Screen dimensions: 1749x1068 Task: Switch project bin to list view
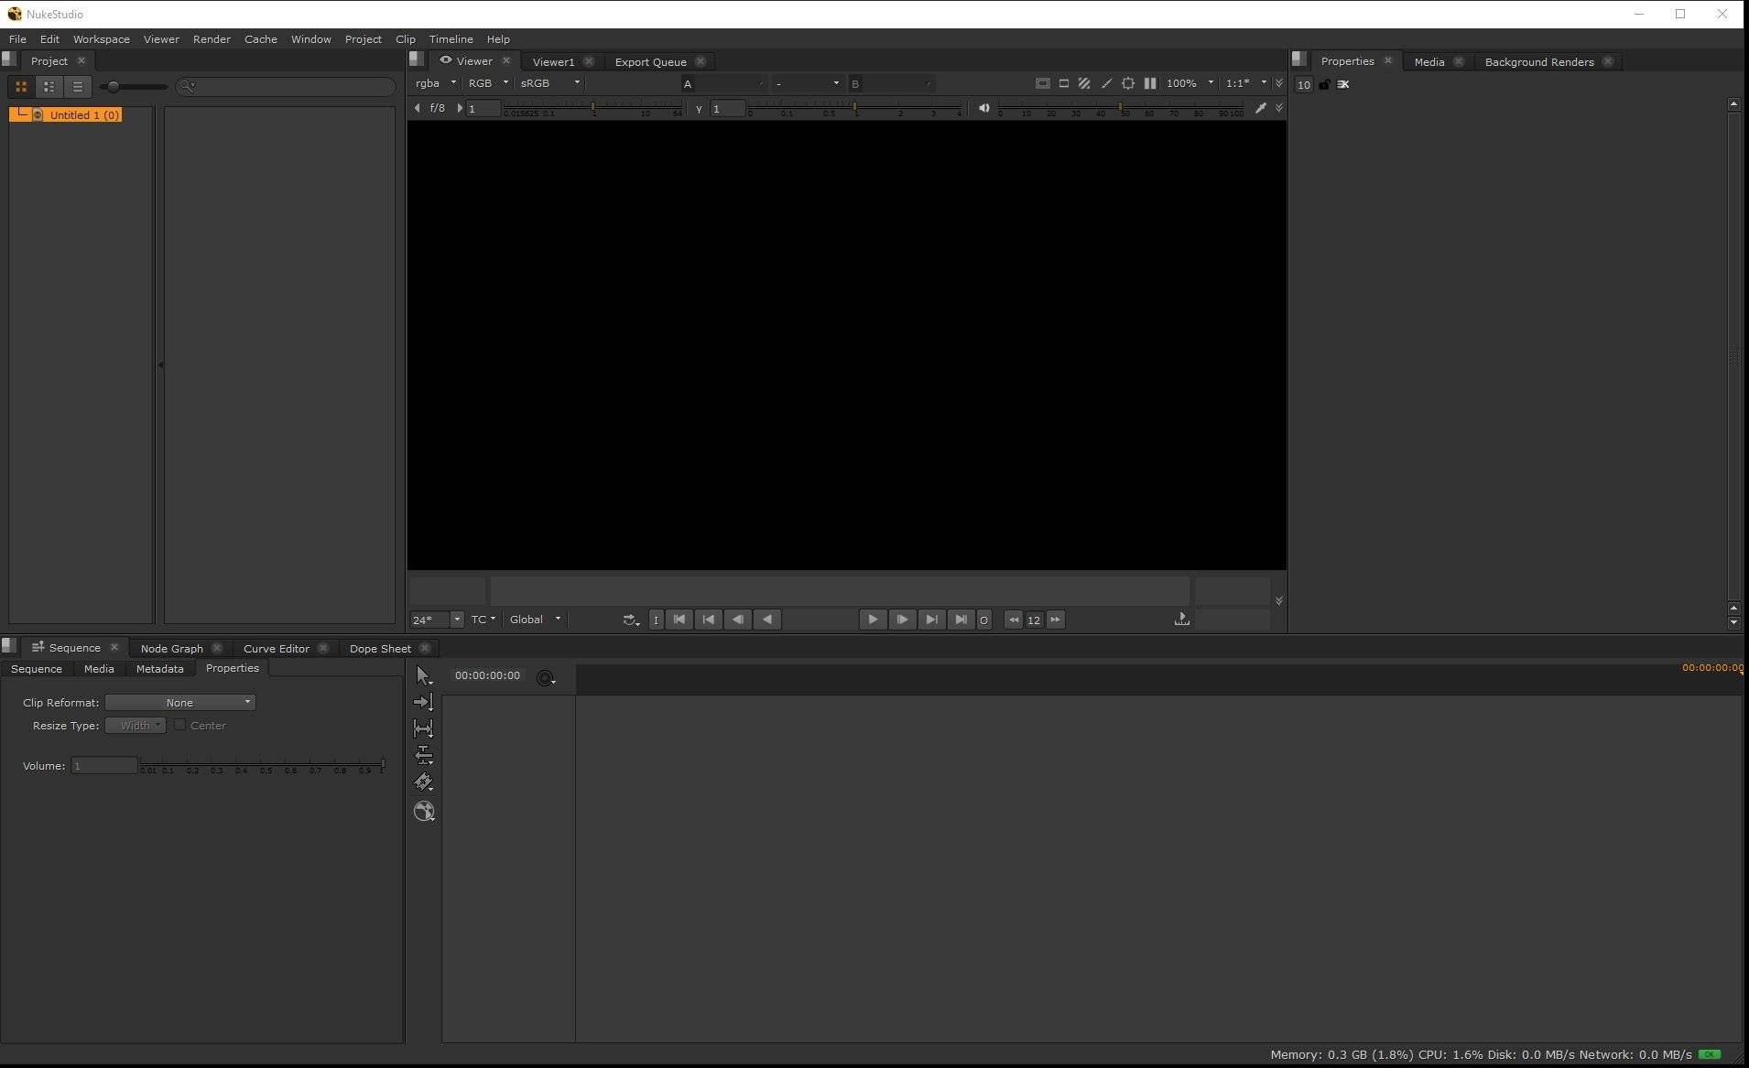[78, 87]
